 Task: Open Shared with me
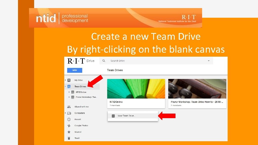click(x=82, y=107)
